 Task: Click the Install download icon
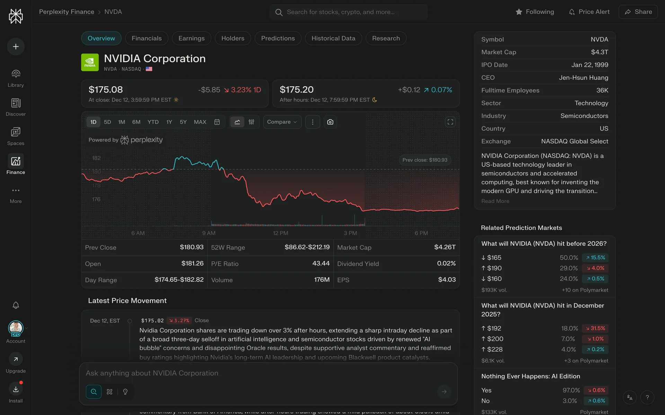click(x=16, y=389)
